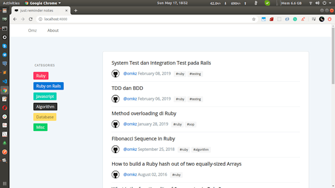Go to the Omz home link
335x188 pixels.
[x=33, y=31]
